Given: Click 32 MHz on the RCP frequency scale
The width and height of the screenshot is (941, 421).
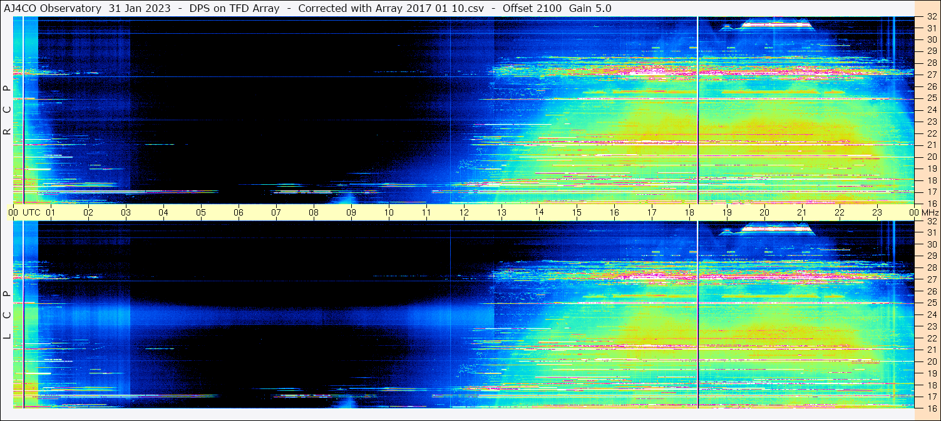Looking at the screenshot, I should [932, 18].
